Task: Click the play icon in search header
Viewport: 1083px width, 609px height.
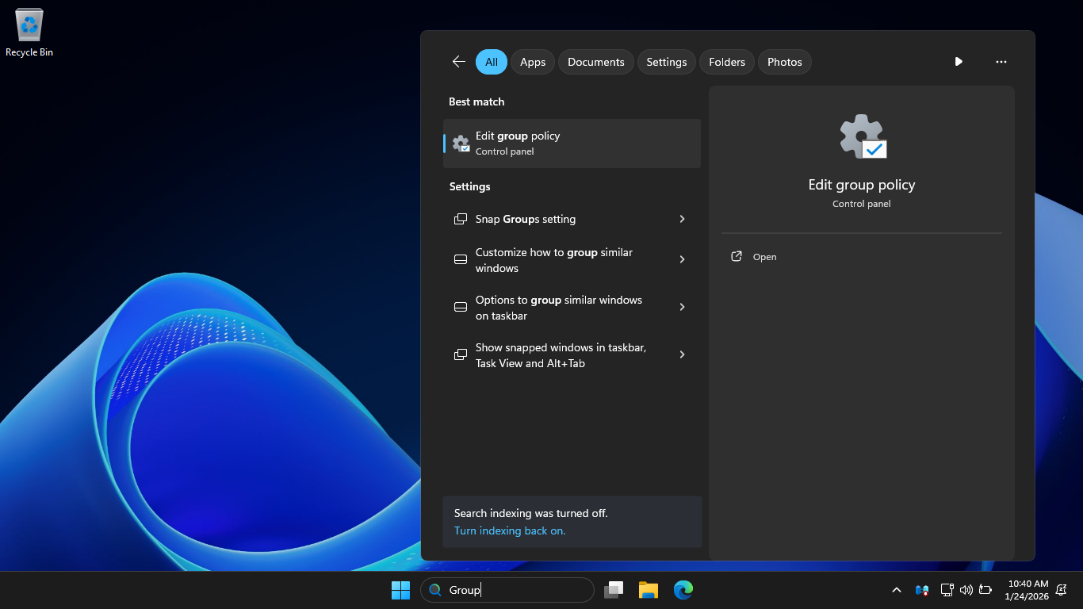Action: point(959,62)
